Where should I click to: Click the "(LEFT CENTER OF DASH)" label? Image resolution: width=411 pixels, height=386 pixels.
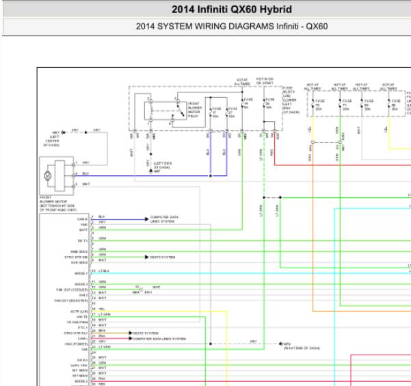tap(52, 141)
